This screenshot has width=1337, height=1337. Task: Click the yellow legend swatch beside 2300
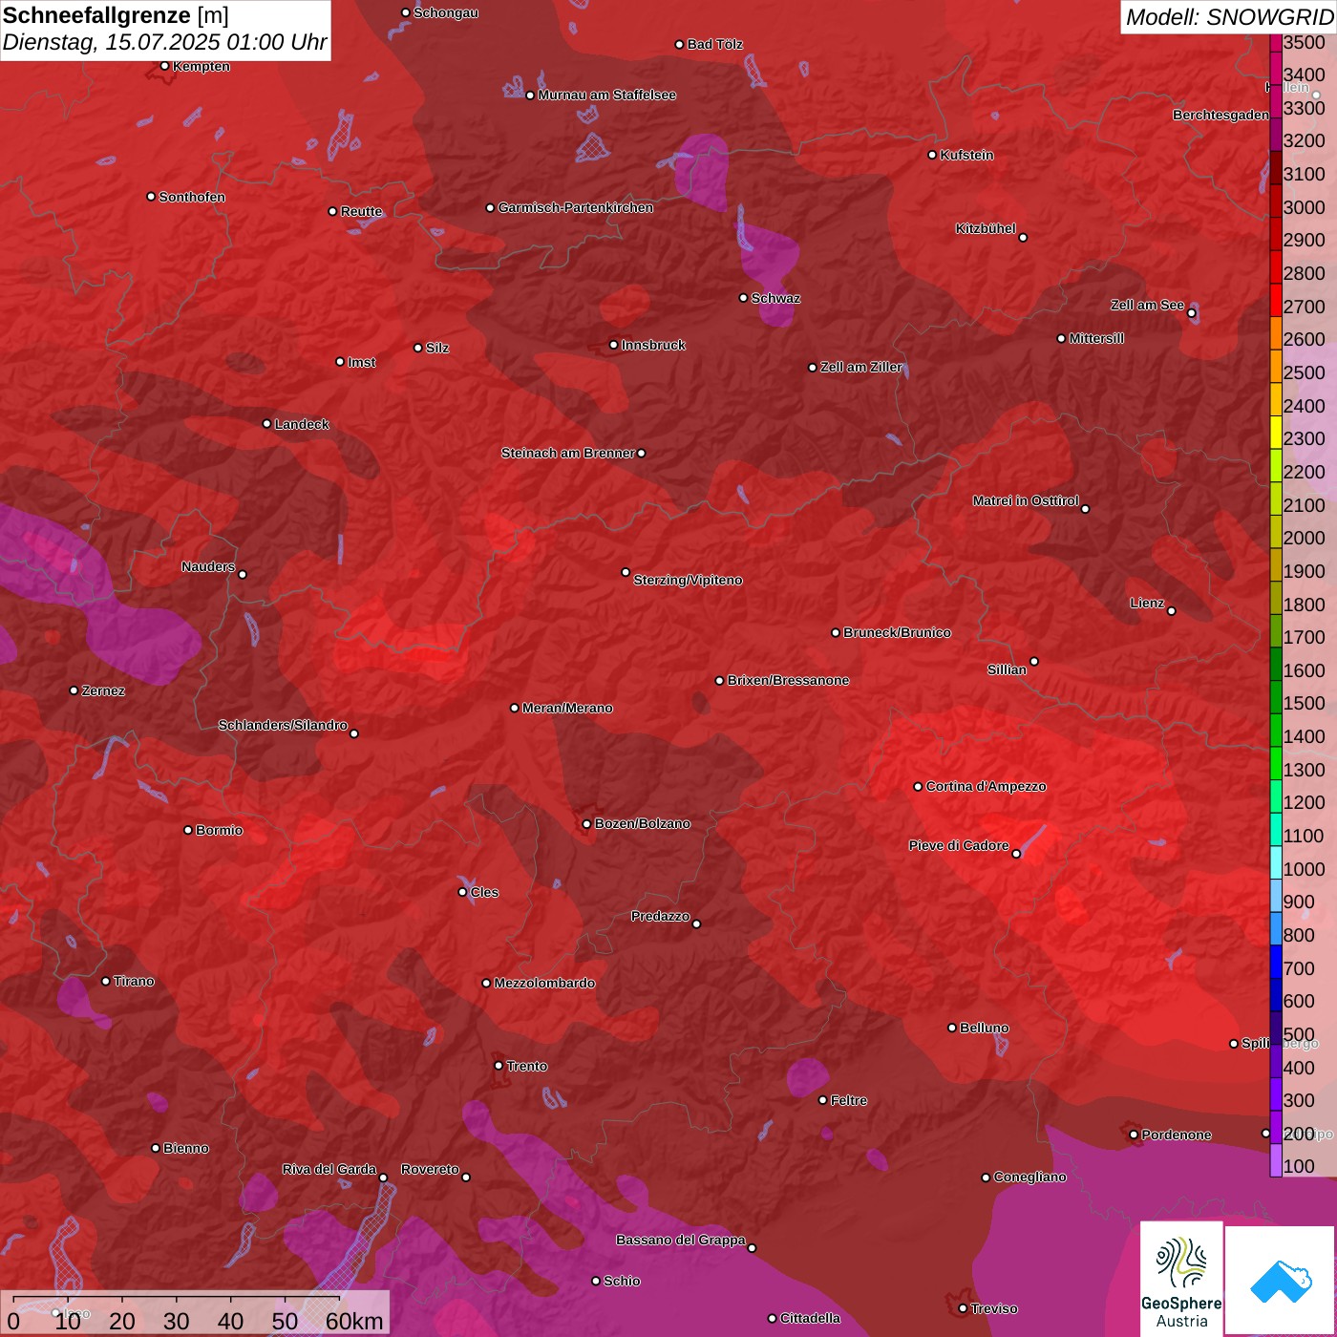[1276, 432]
